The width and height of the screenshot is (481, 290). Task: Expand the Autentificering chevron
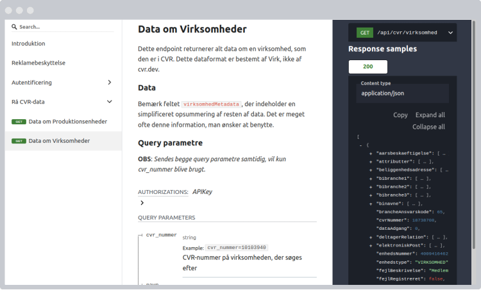[x=110, y=83]
